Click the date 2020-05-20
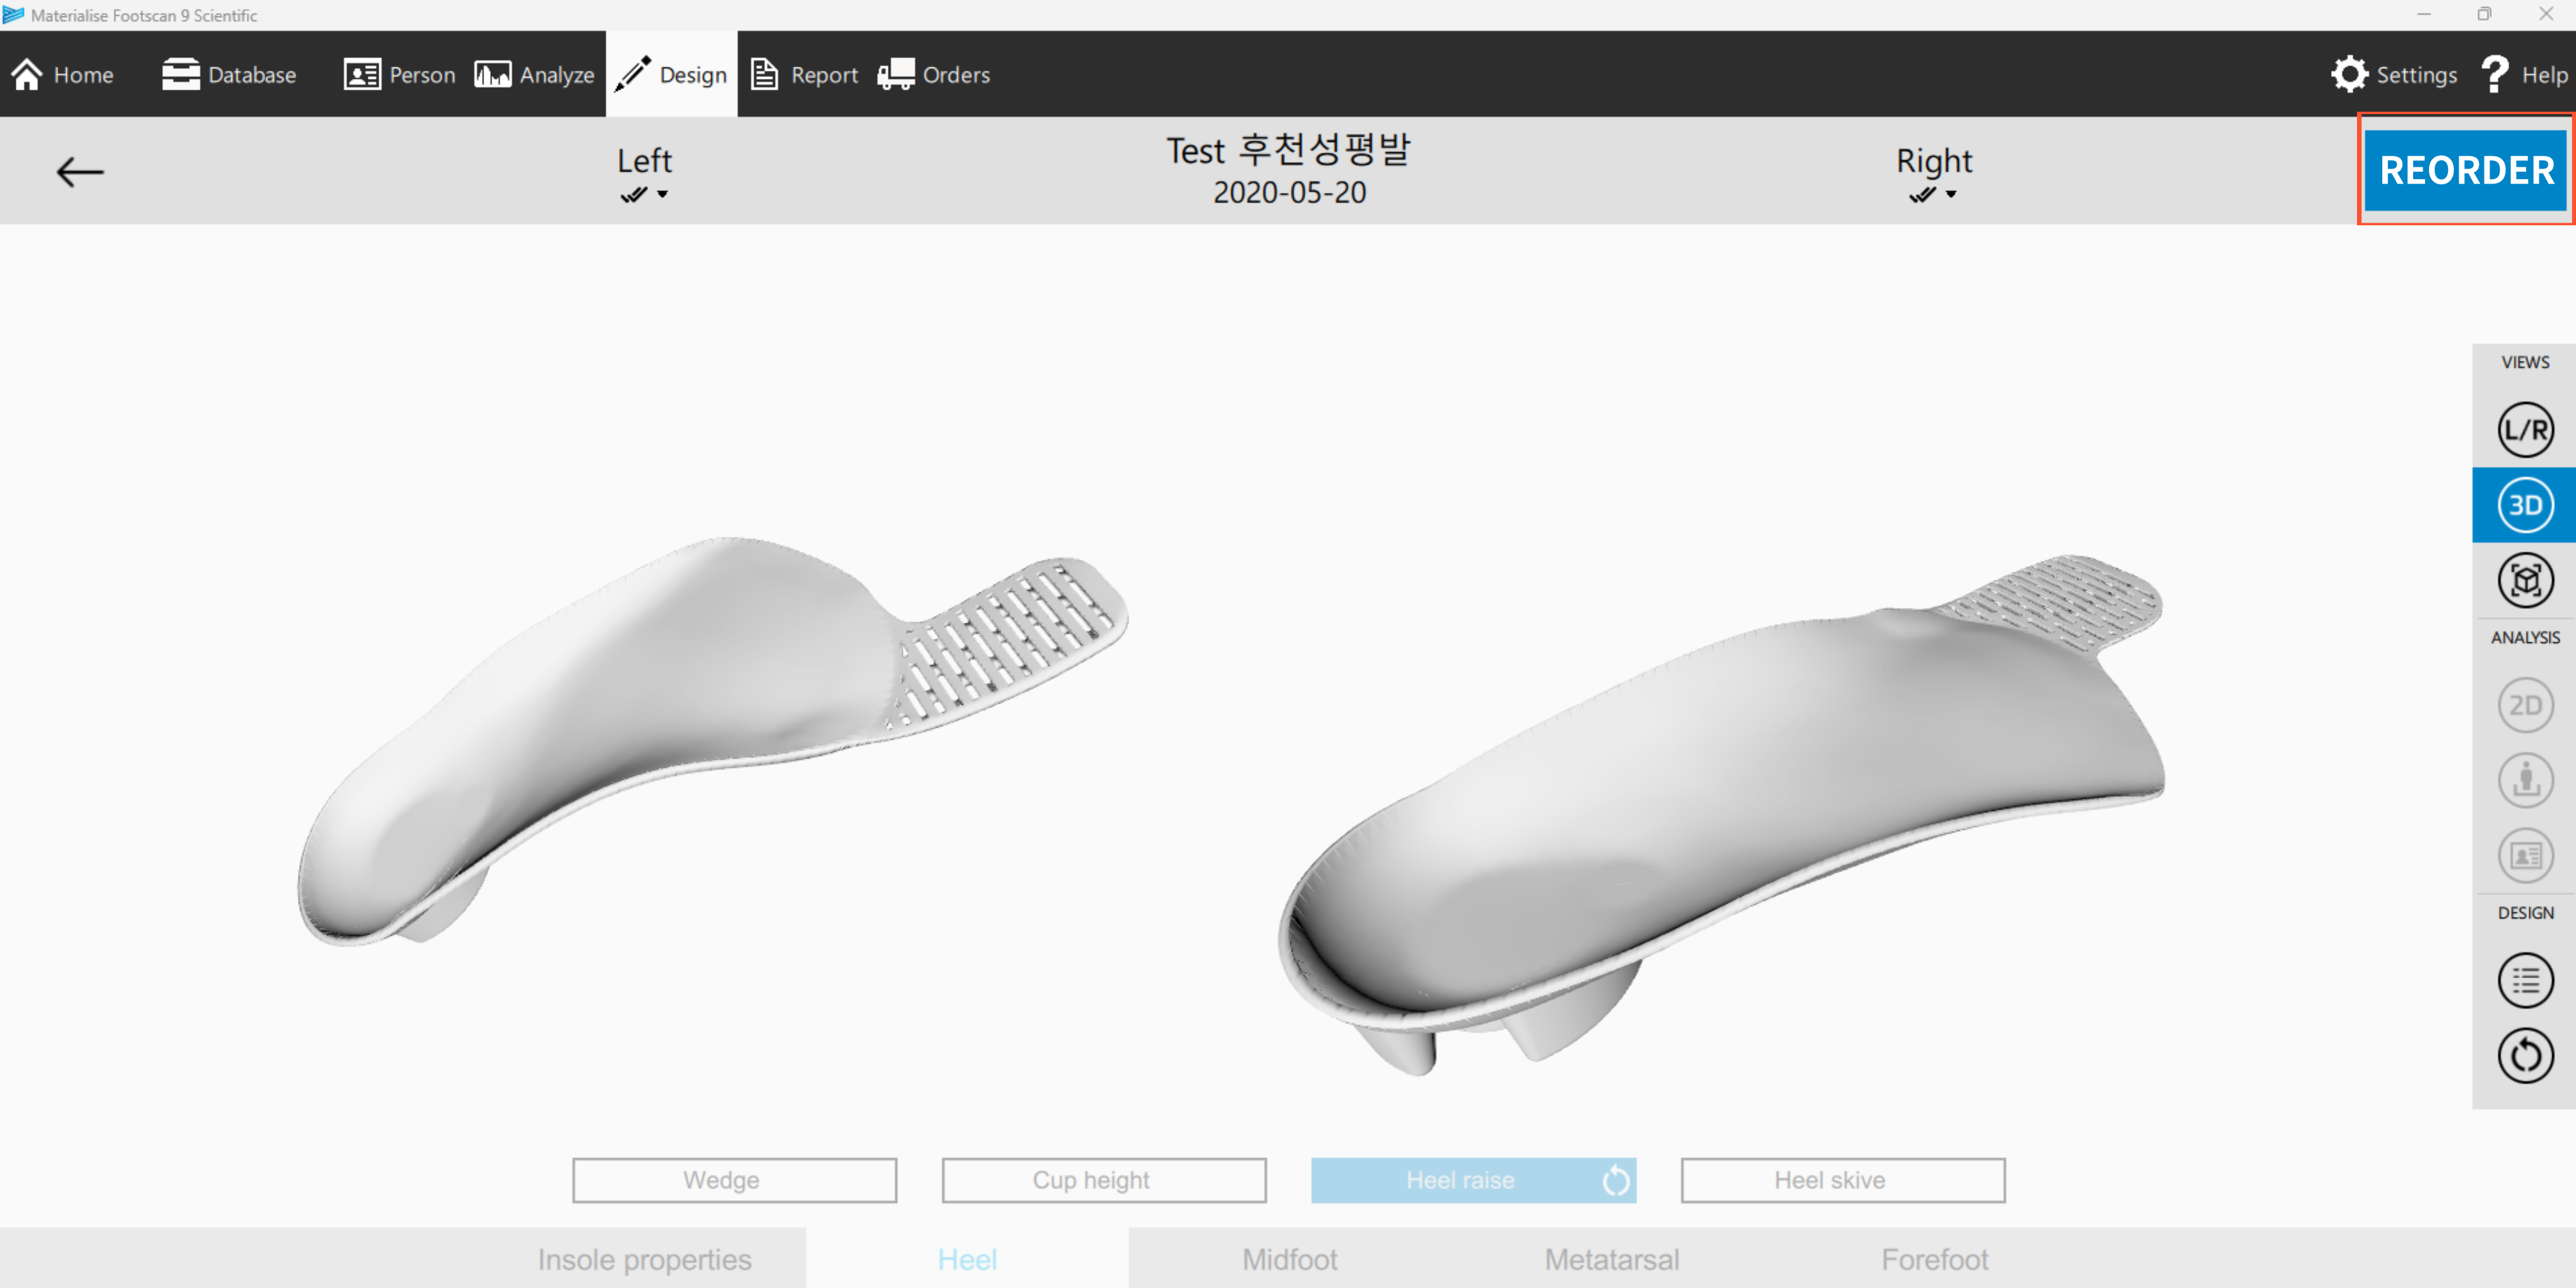Image resolution: width=2576 pixels, height=1288 pixels. click(x=1289, y=192)
